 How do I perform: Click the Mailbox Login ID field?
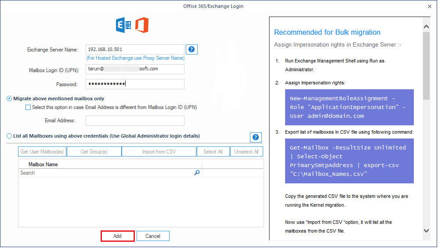(x=135, y=69)
